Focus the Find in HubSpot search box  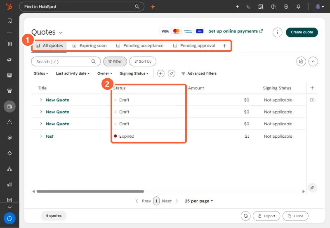point(82,7)
